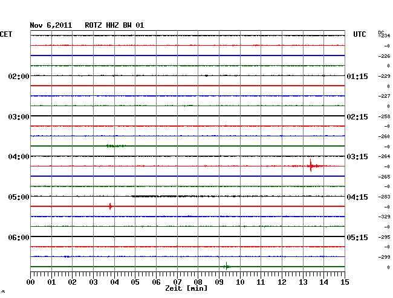Click the DC offset value "-258"
This screenshot has height=298, width=393.
384,116
